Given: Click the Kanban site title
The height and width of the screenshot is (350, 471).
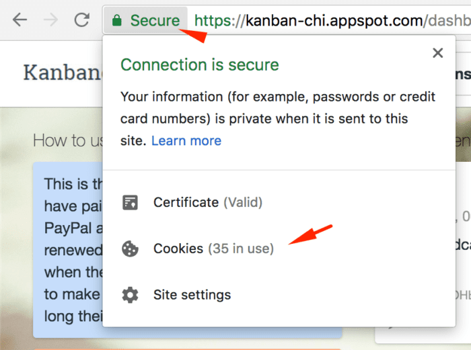Looking at the screenshot, I should [x=63, y=73].
